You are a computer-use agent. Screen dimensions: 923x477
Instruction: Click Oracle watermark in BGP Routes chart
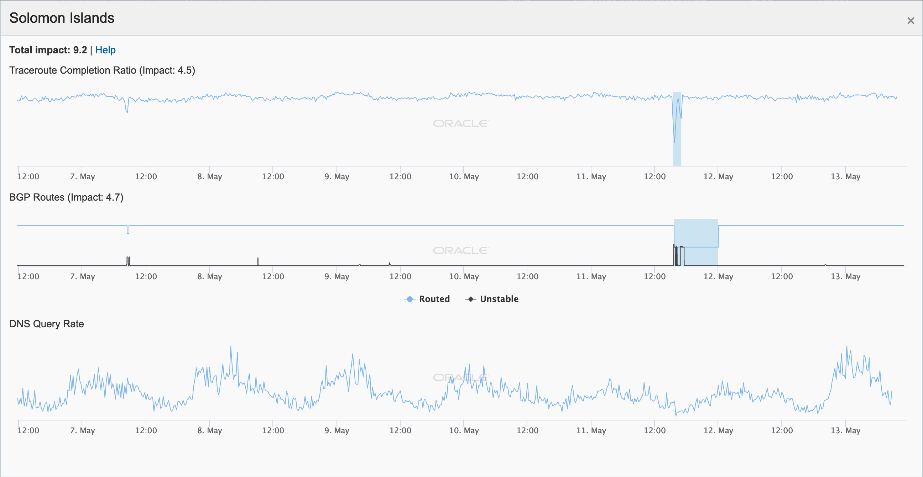coord(461,250)
